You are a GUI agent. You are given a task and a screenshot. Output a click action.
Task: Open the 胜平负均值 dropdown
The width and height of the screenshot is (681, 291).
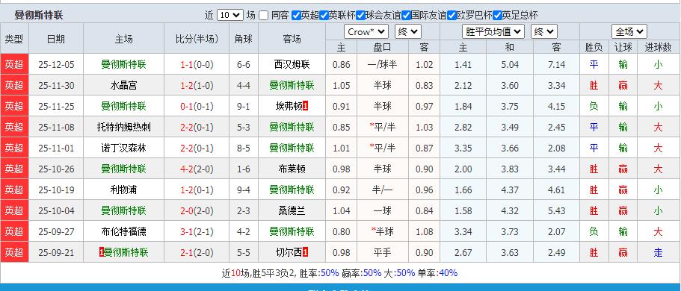click(x=493, y=31)
